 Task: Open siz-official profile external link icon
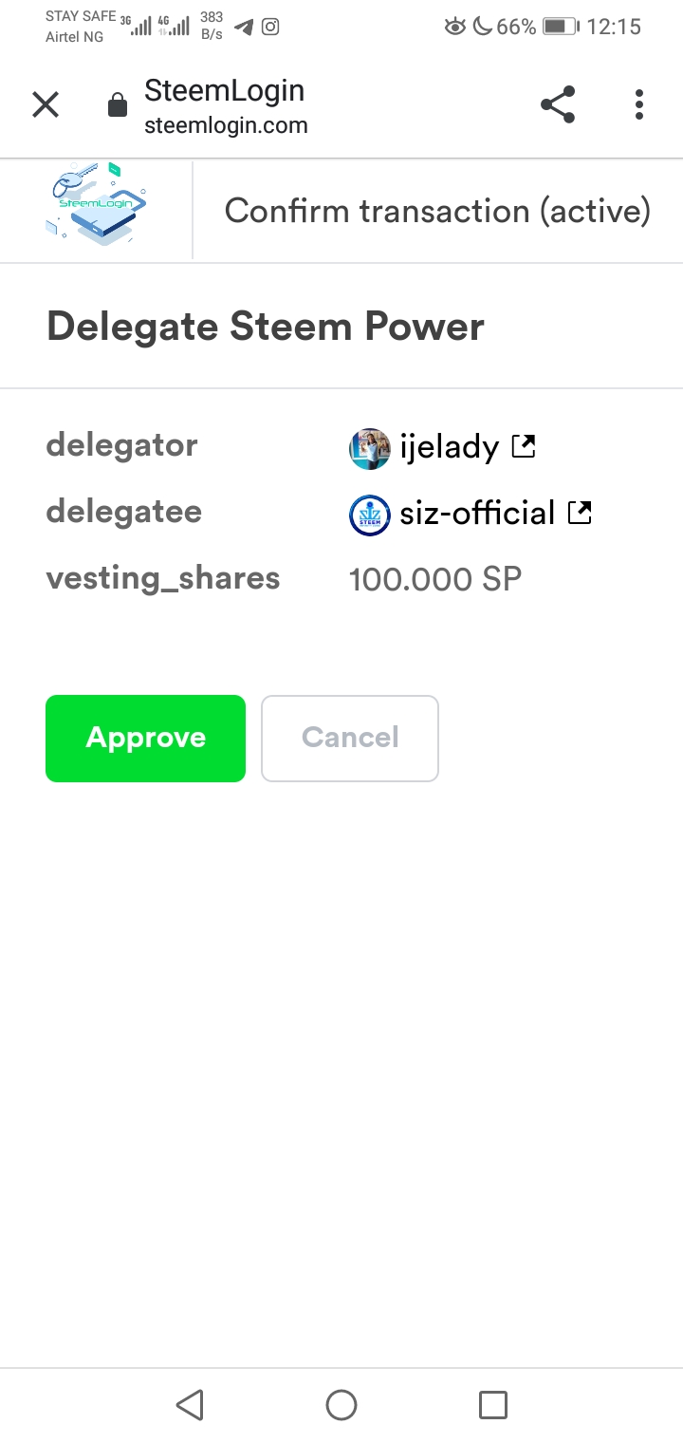(580, 513)
